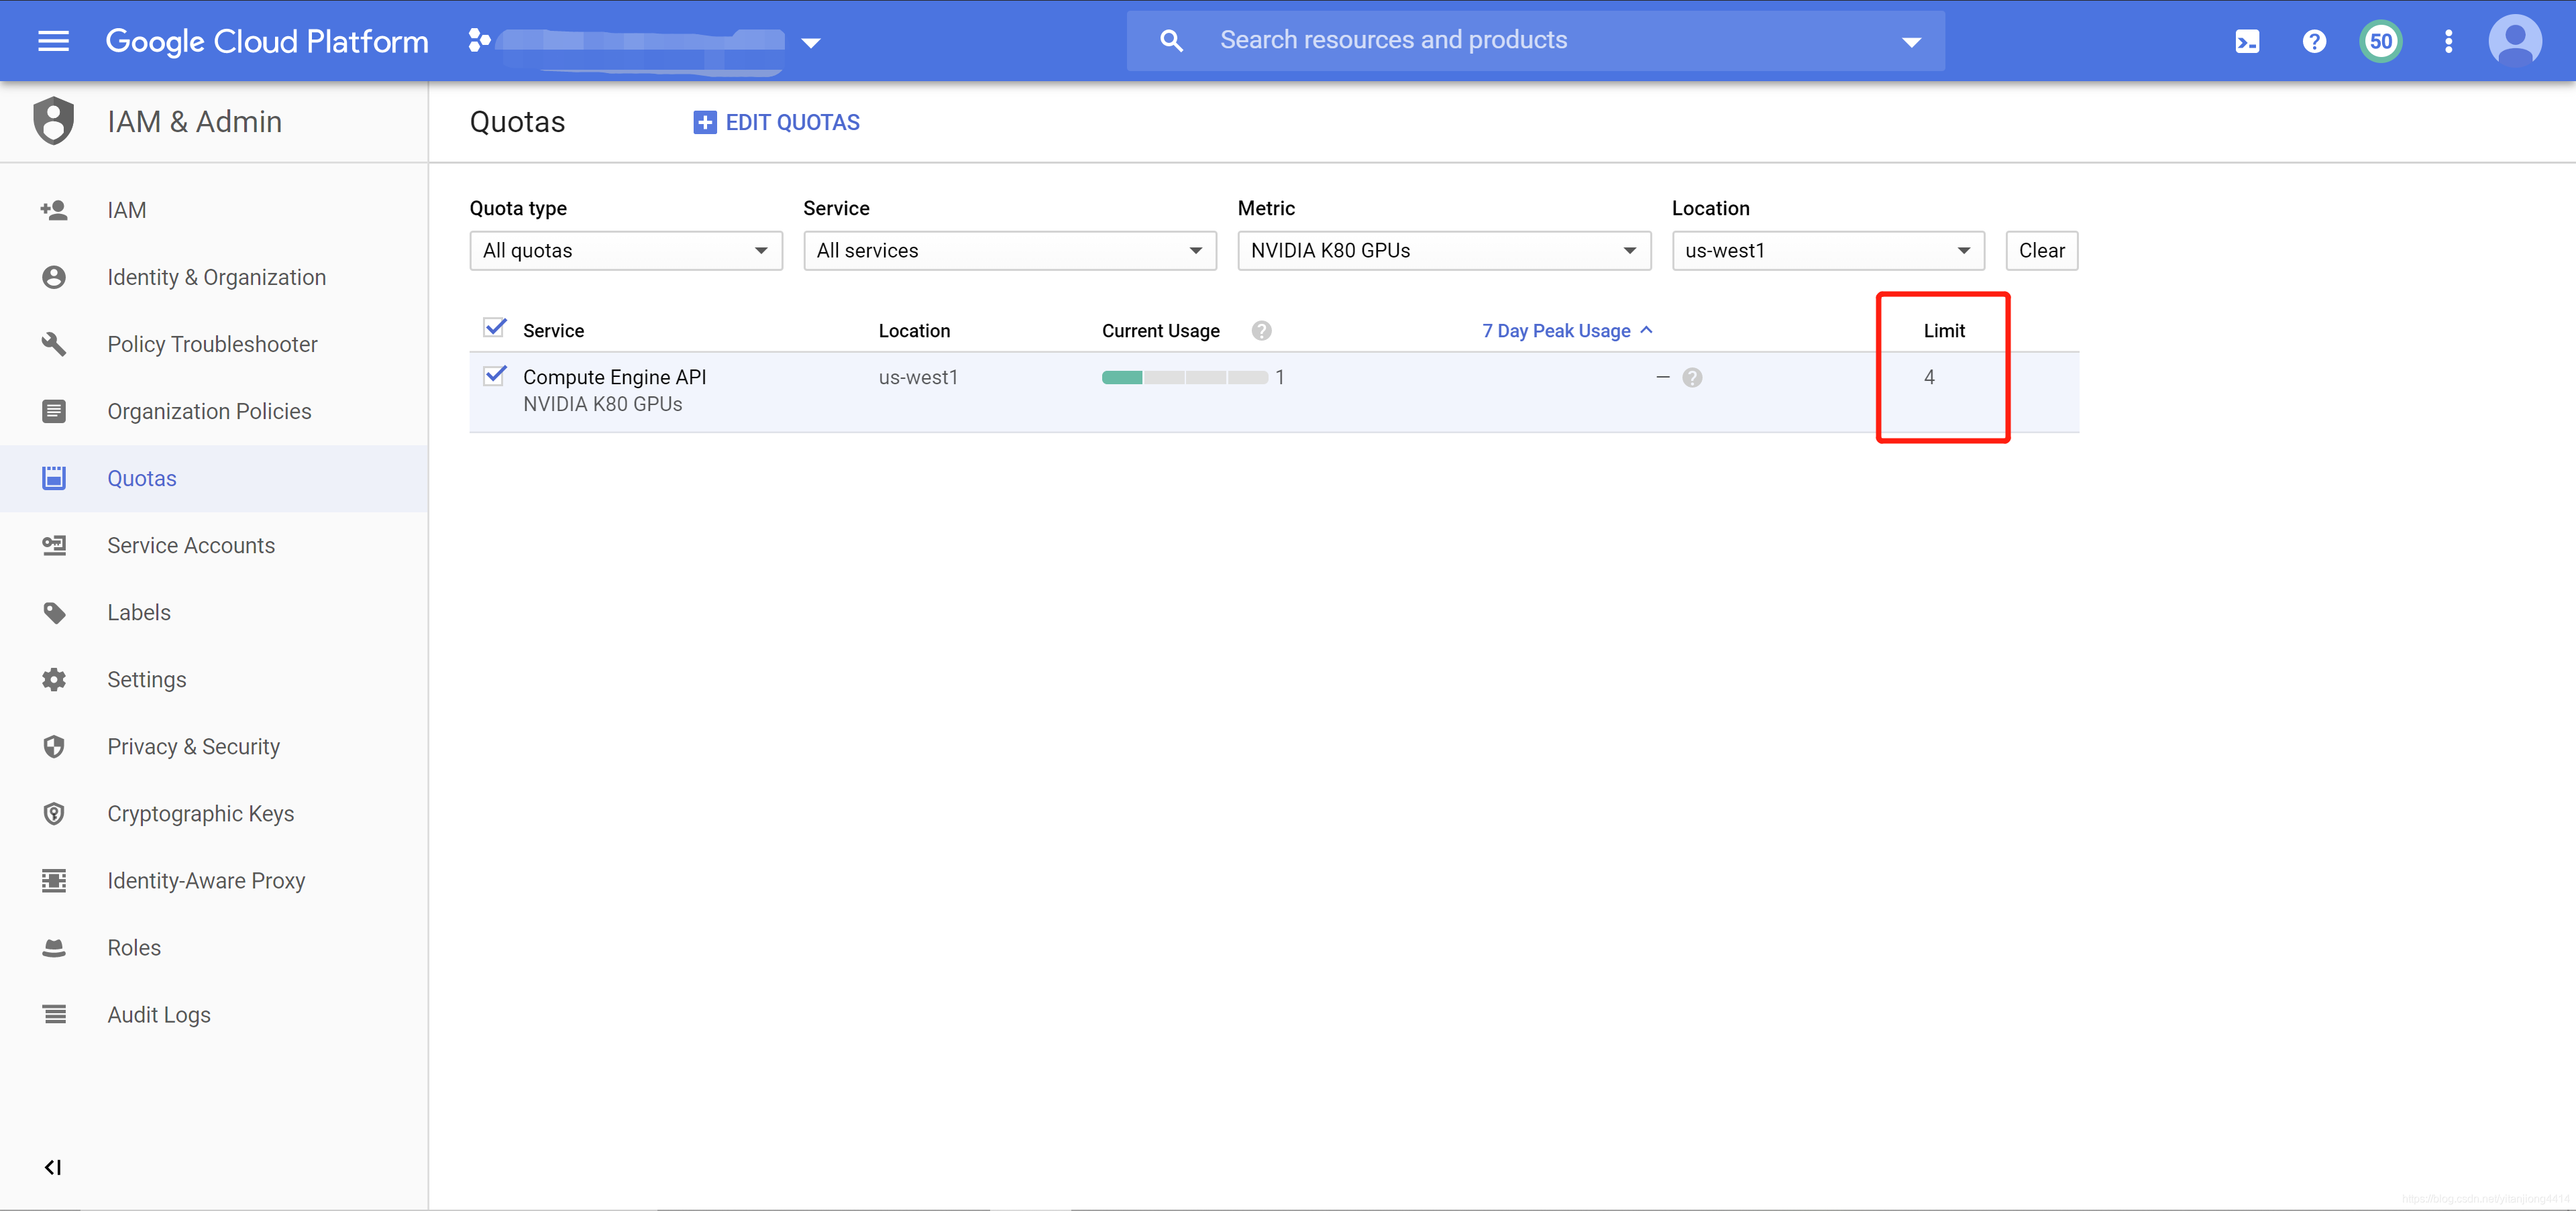
Task: Focus the Search resources and products field
Action: pyautogui.click(x=1535, y=41)
